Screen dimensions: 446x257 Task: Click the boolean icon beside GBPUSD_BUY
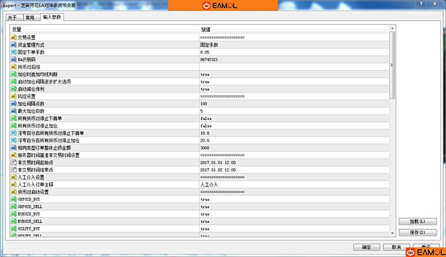coord(14,199)
